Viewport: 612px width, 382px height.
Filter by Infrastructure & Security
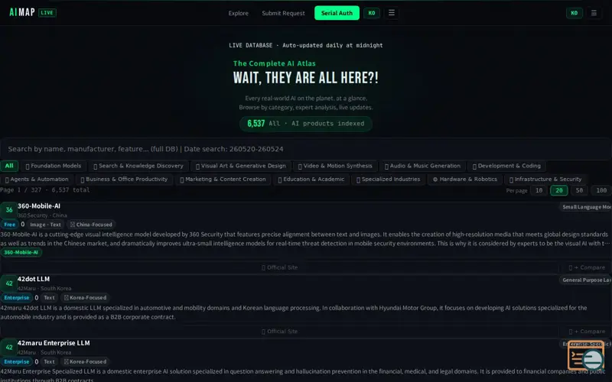(x=545, y=180)
